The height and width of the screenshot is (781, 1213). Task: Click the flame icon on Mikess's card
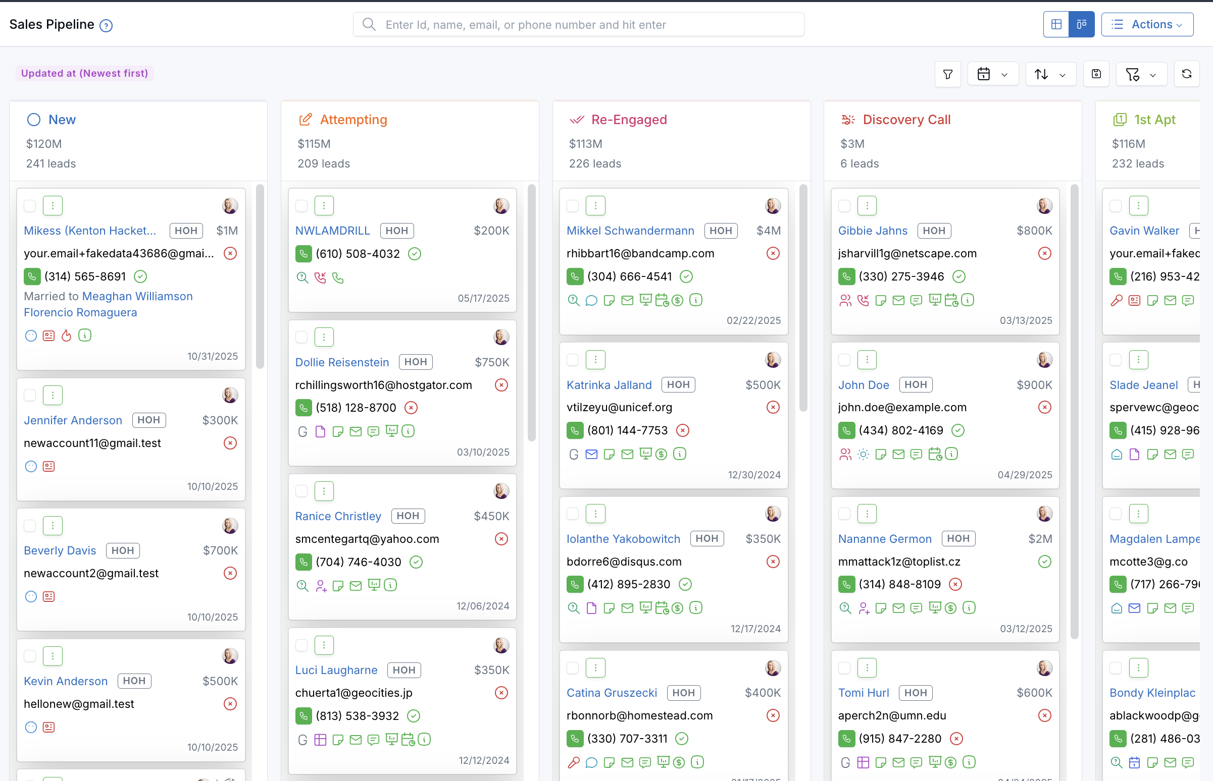coord(67,335)
